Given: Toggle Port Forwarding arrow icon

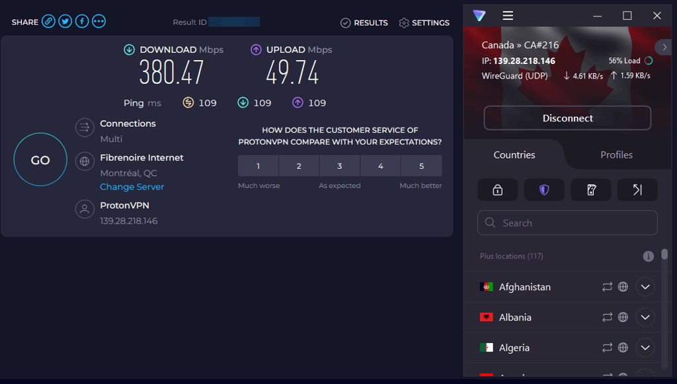Looking at the screenshot, I should tap(637, 189).
